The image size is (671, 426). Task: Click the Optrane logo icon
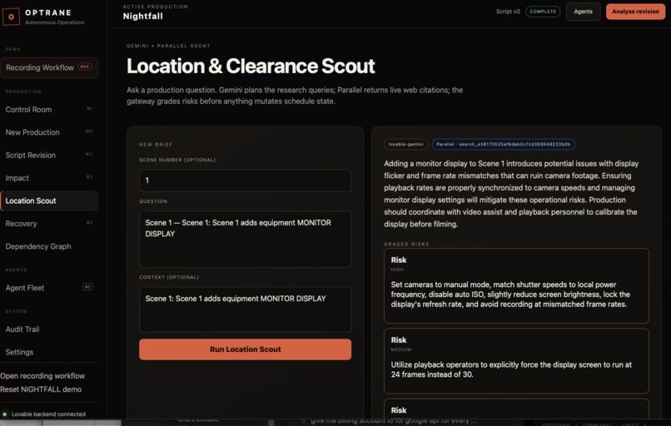click(x=11, y=17)
